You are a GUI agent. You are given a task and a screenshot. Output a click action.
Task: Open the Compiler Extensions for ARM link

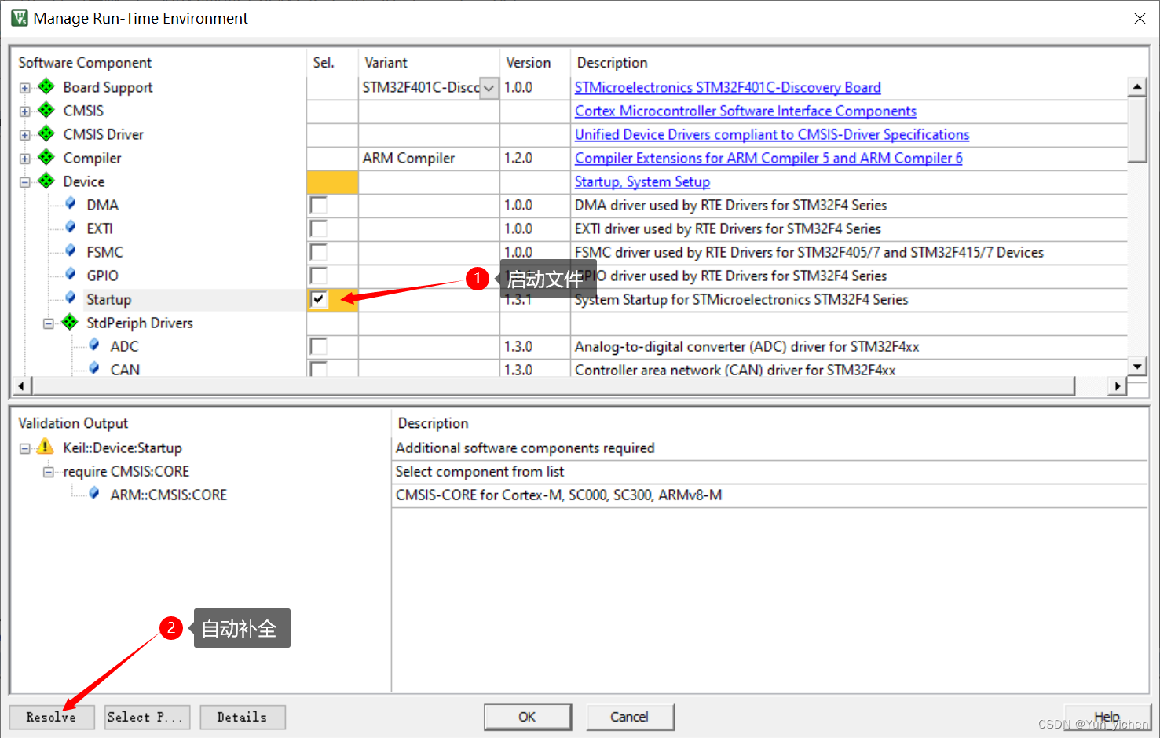tap(768, 158)
